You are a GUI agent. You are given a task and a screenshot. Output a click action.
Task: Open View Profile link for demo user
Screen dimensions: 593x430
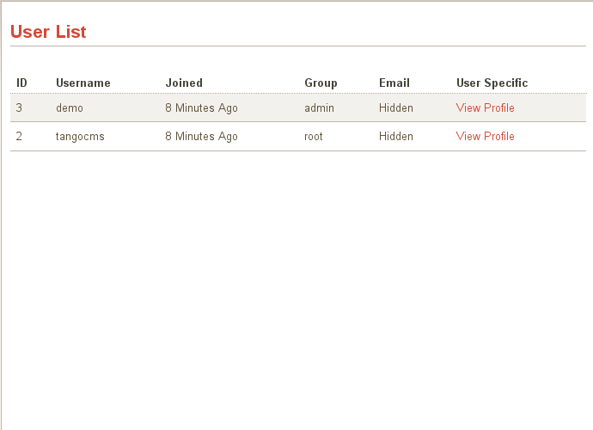click(485, 107)
